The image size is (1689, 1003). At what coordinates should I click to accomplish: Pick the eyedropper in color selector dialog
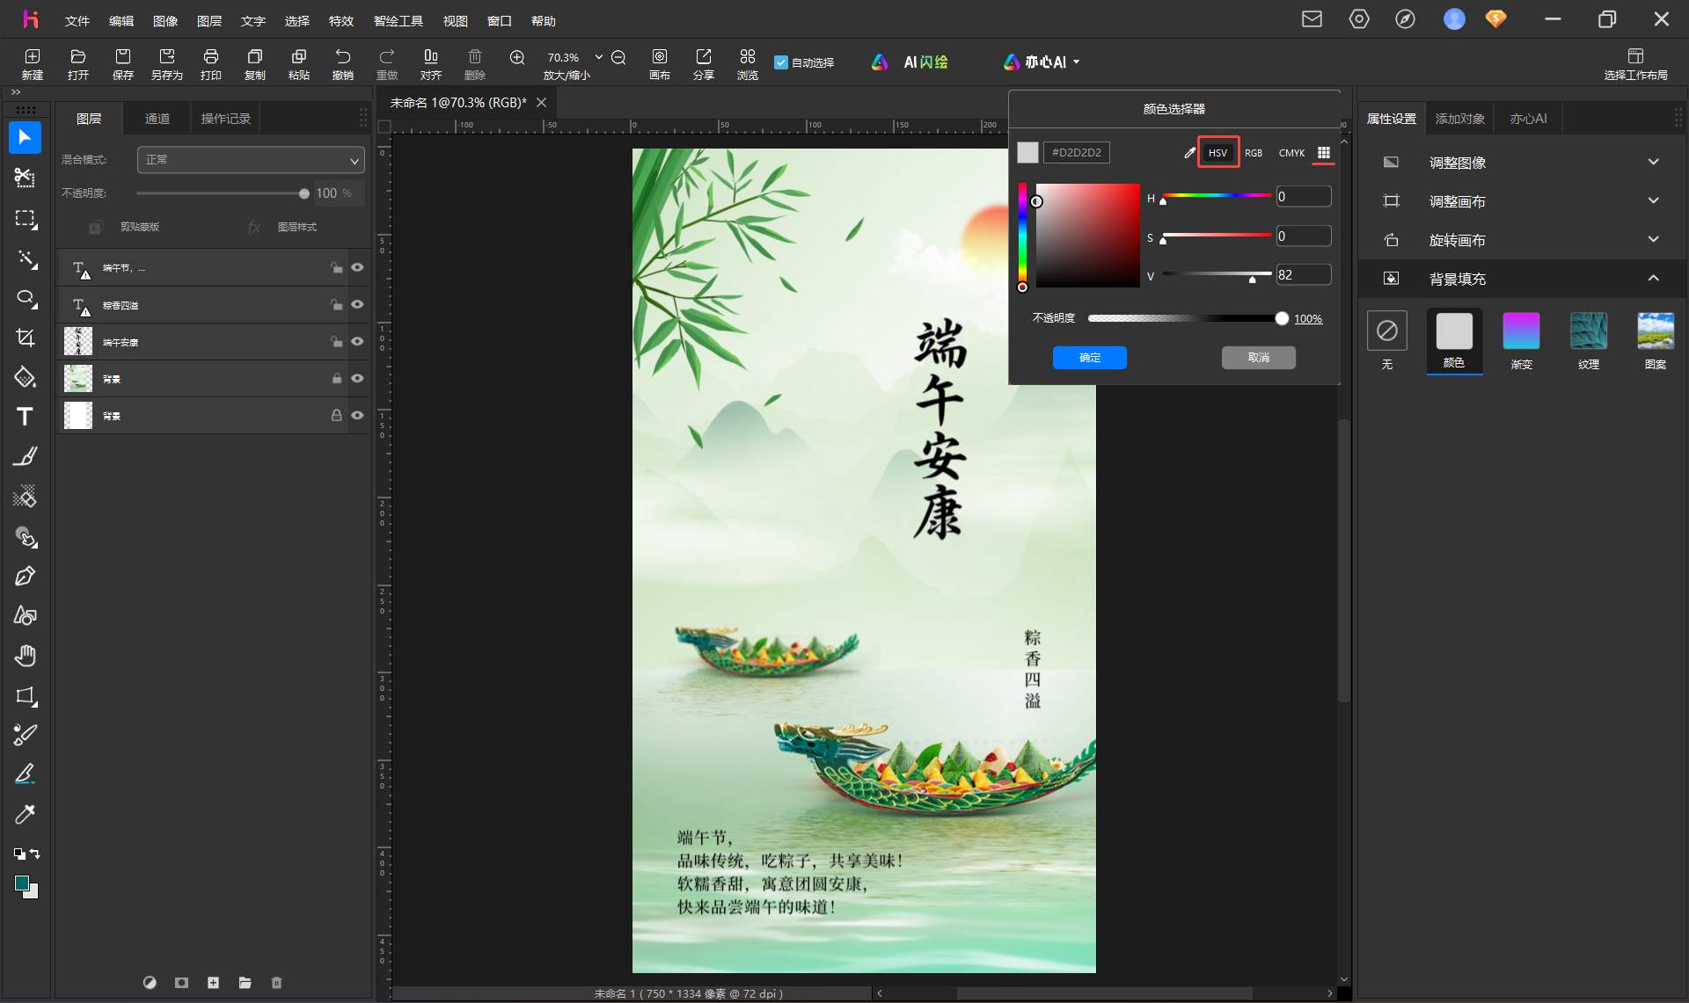(1189, 153)
